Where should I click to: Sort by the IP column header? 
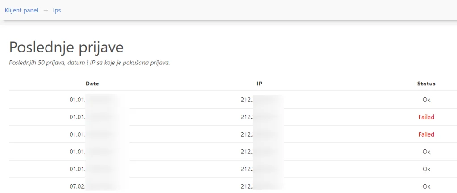tap(259, 84)
